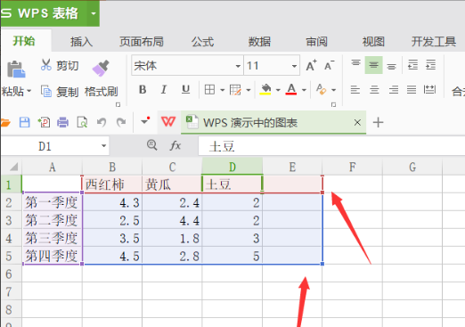Open the 开发工具 ribbon tab
465x327 pixels.
pos(434,42)
